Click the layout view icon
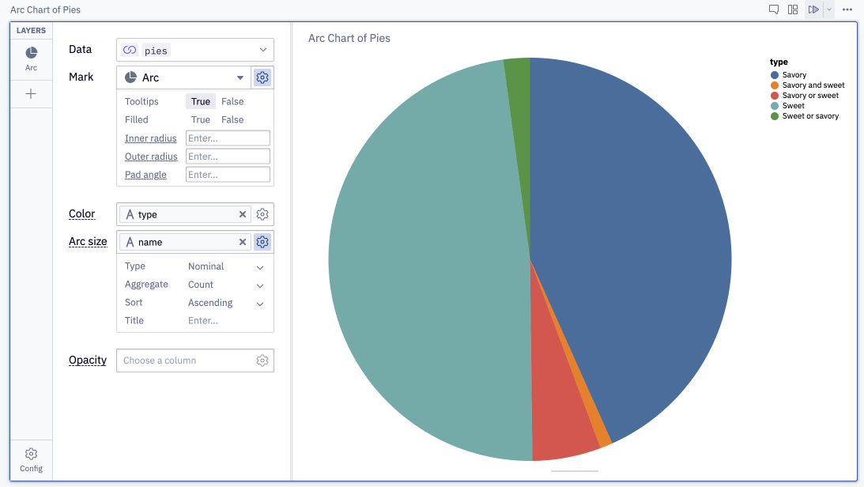The height and width of the screenshot is (487, 864). point(793,9)
